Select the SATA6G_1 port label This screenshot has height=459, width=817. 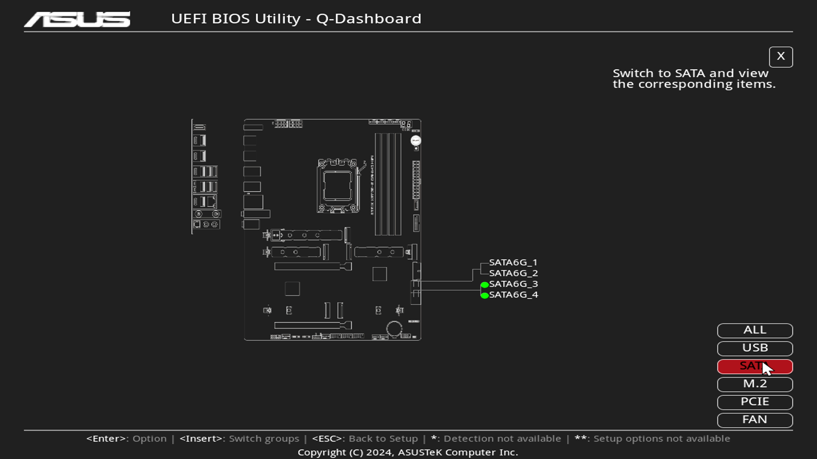pos(513,262)
